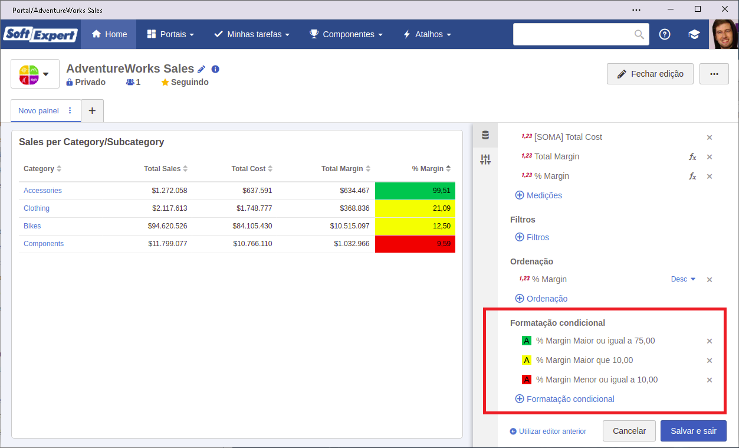Click the green format swatch
739x448 pixels.
(527, 341)
